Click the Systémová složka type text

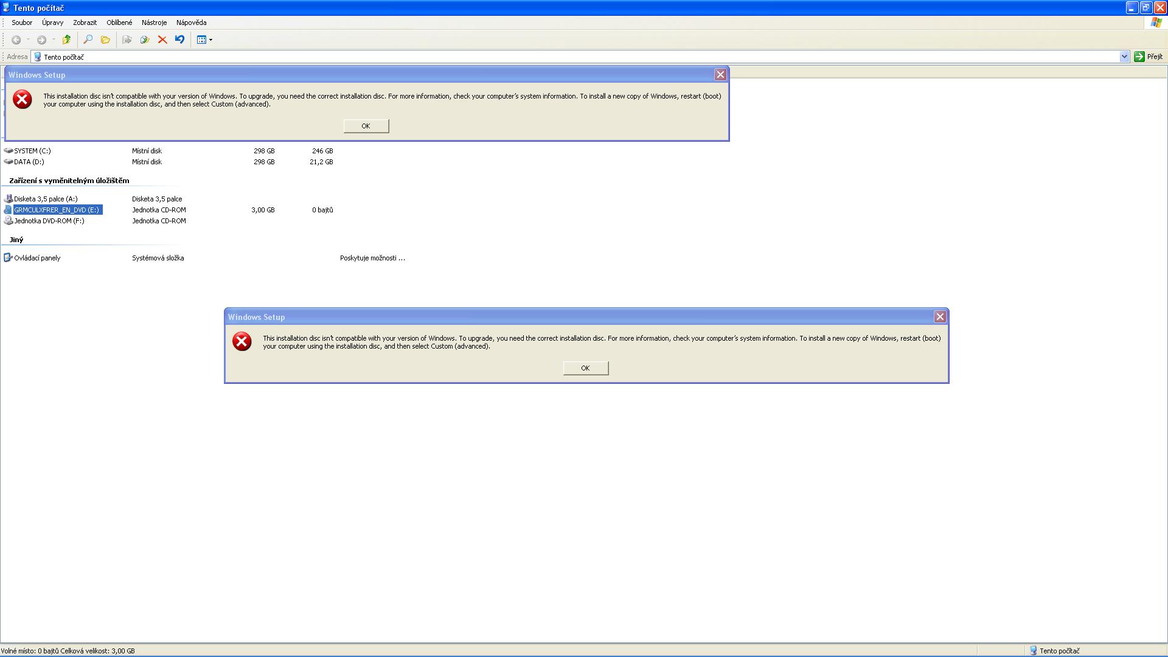pyautogui.click(x=158, y=258)
